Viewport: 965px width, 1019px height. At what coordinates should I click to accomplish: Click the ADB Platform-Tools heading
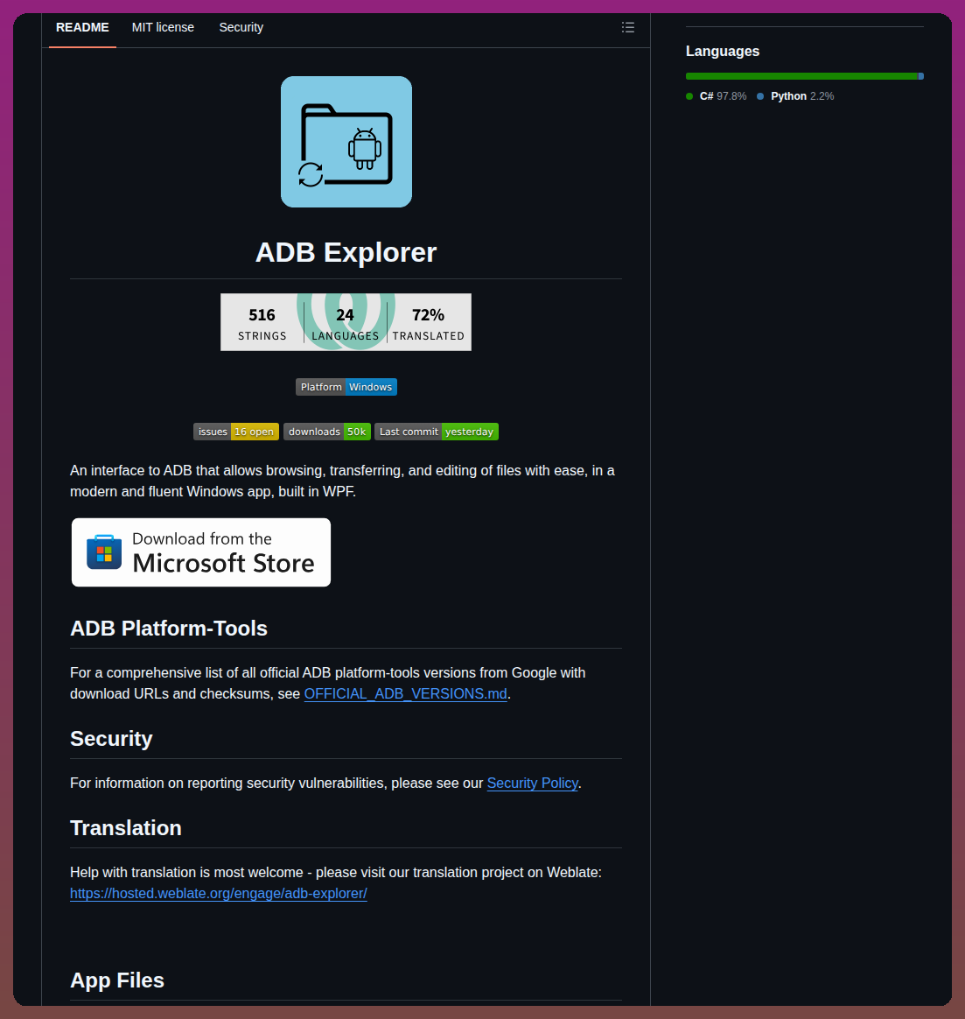click(169, 629)
